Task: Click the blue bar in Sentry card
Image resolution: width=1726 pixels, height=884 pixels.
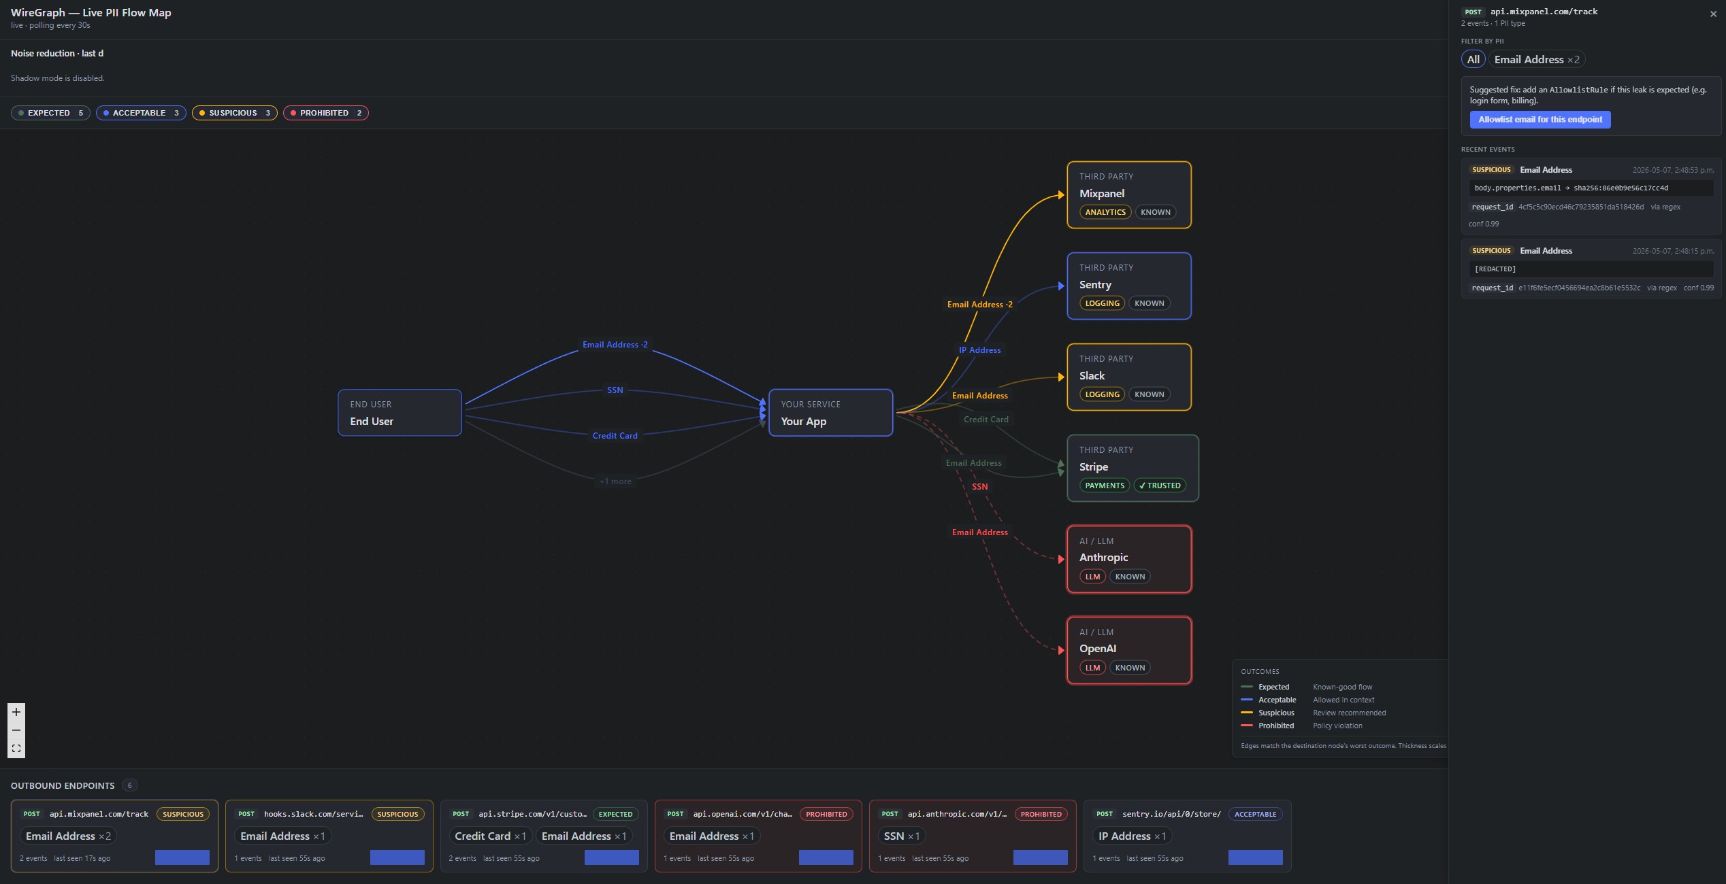Action: pos(1256,857)
